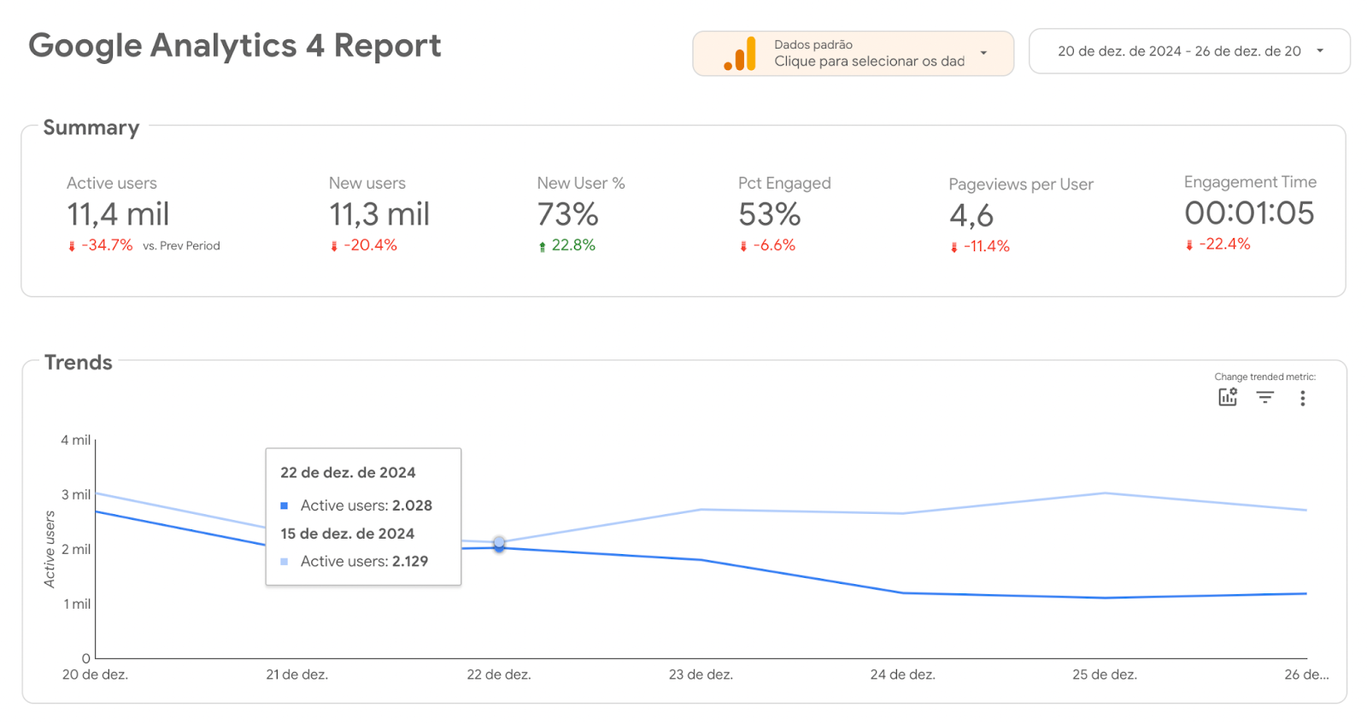Click the highlighted 22 de dez. data point
This screenshot has width=1367, height=724.
(x=499, y=545)
